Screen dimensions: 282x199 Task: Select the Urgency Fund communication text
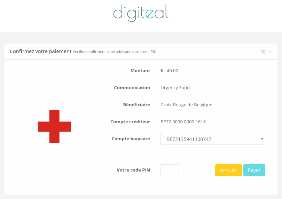(x=175, y=88)
